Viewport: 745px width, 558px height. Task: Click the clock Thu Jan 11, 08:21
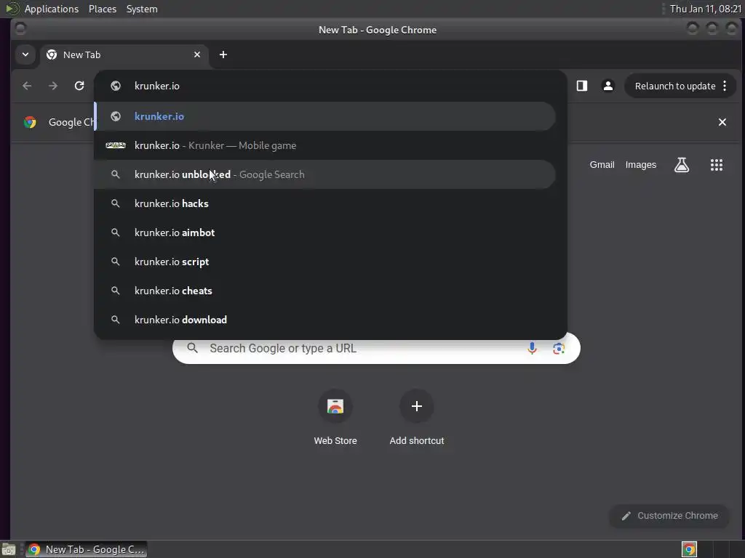click(706, 9)
